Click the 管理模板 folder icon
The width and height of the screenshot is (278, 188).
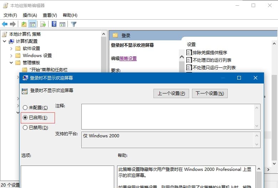coord(18,62)
